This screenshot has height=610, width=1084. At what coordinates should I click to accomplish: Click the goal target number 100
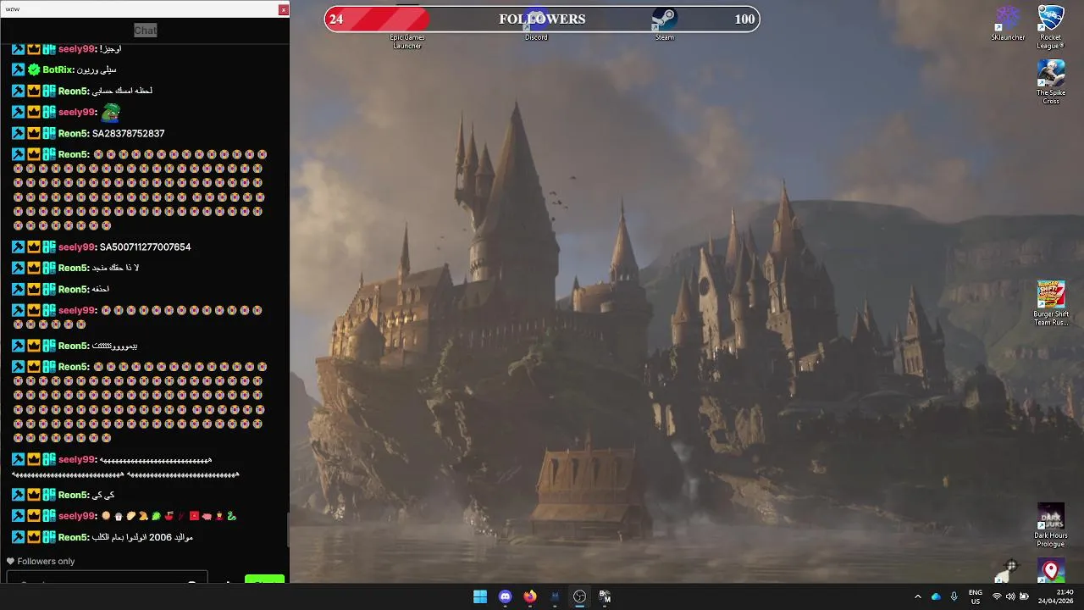[744, 19]
